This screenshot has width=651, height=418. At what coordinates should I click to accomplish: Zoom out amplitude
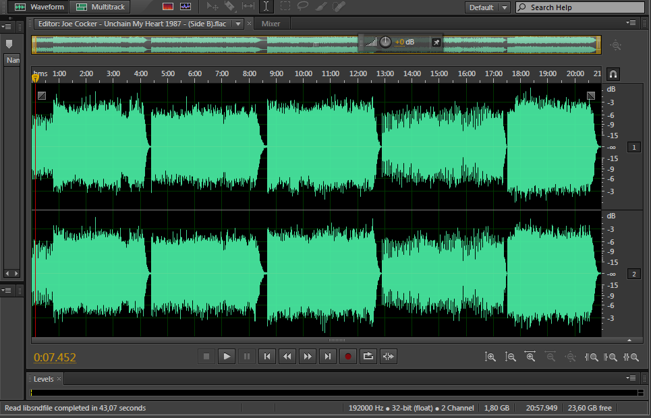(x=510, y=357)
